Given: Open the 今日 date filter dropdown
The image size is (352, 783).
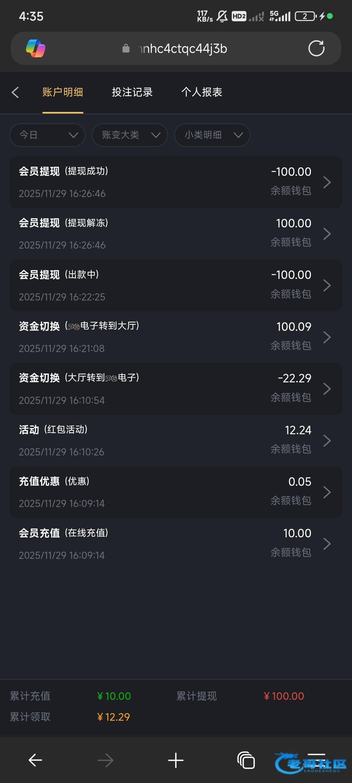Looking at the screenshot, I should pos(48,135).
